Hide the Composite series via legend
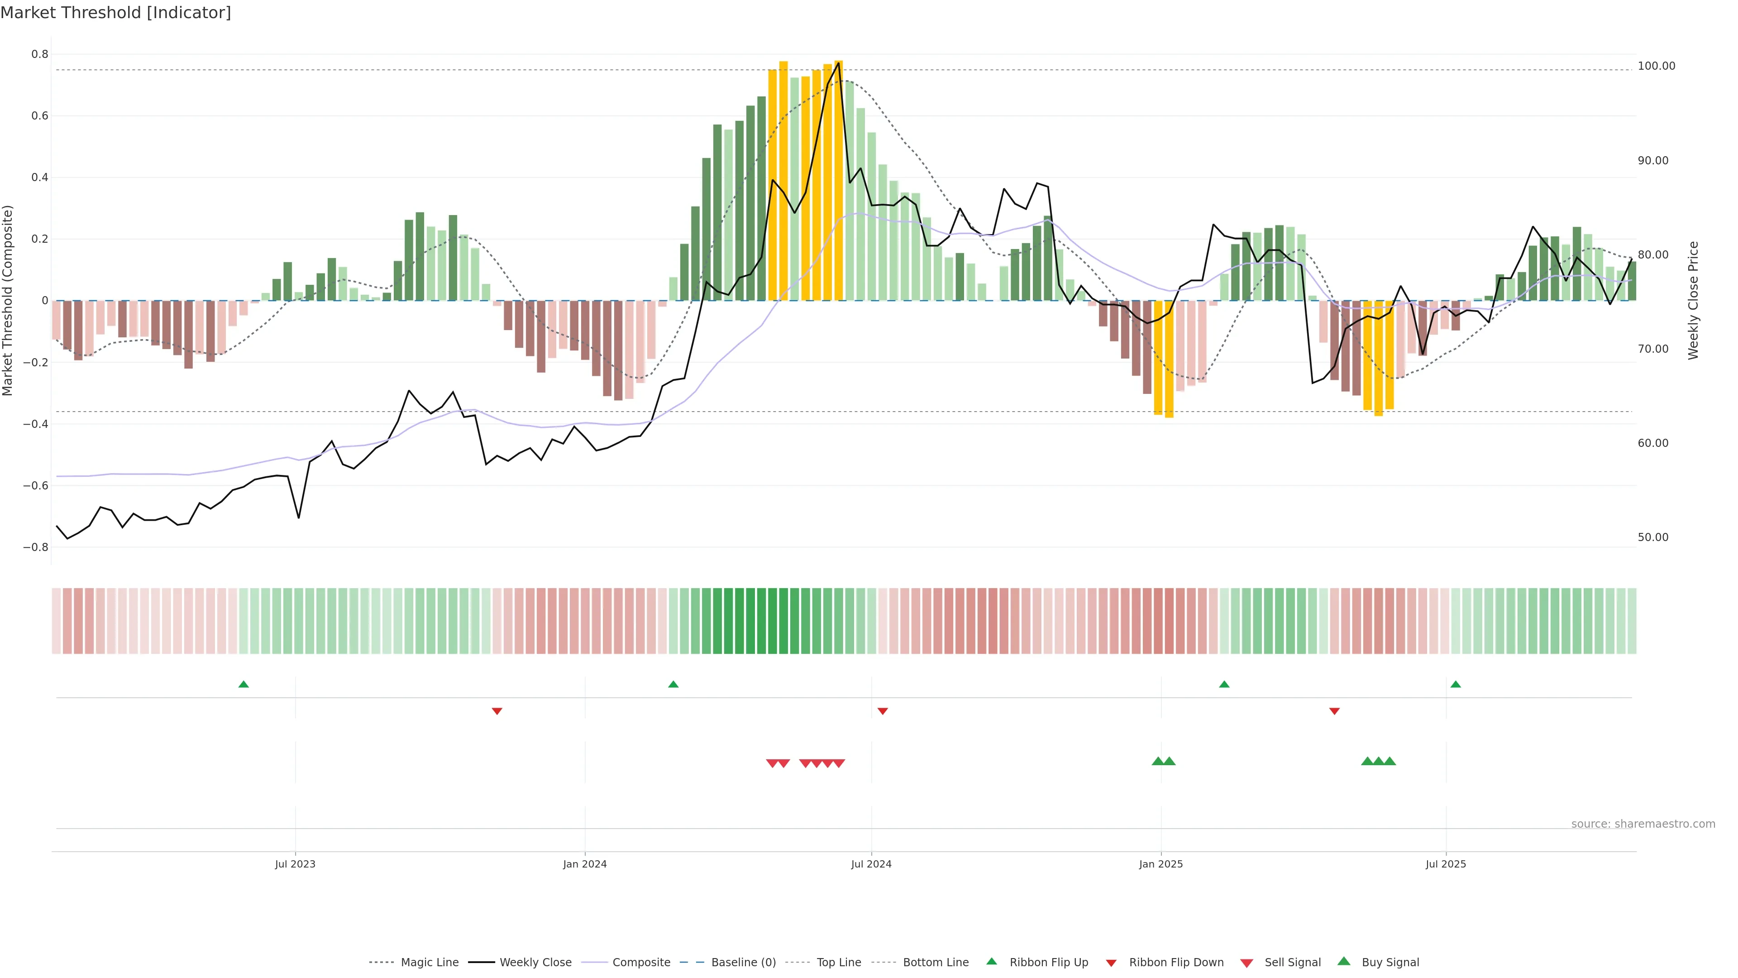Viewport: 1738px width, 978px height. (641, 963)
